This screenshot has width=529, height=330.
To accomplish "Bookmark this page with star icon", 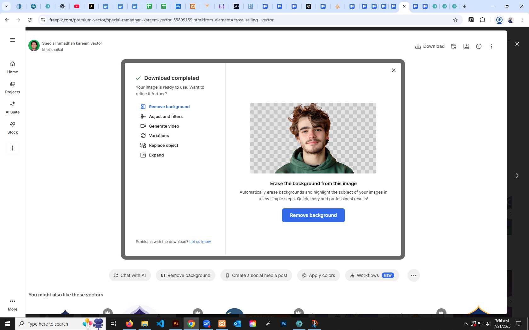I will [455, 20].
